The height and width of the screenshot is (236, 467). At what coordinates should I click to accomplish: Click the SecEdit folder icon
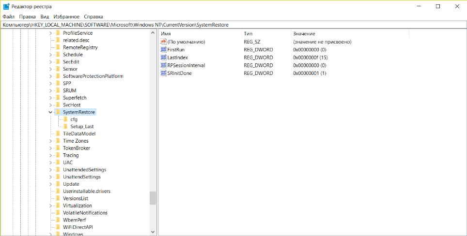tap(58, 62)
